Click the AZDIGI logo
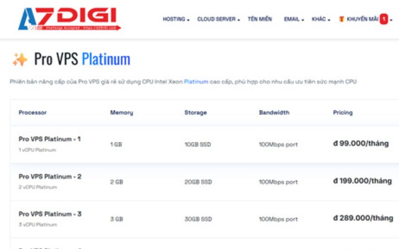This screenshot has width=399, height=249. [69, 19]
